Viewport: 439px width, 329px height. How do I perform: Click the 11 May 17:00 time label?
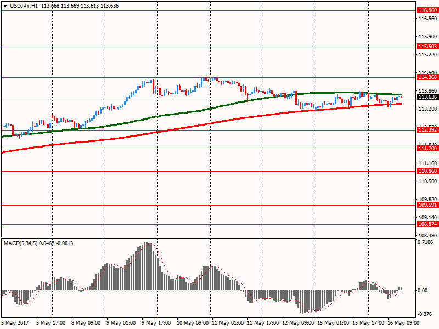[263, 323]
